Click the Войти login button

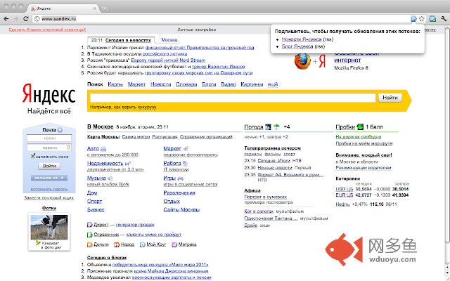(49, 166)
